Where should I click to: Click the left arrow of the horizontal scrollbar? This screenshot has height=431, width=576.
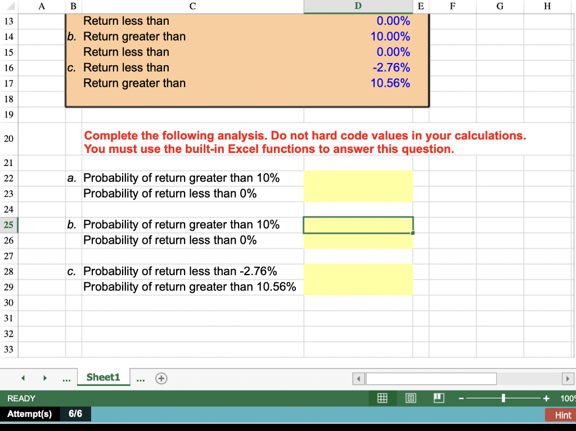pos(358,379)
